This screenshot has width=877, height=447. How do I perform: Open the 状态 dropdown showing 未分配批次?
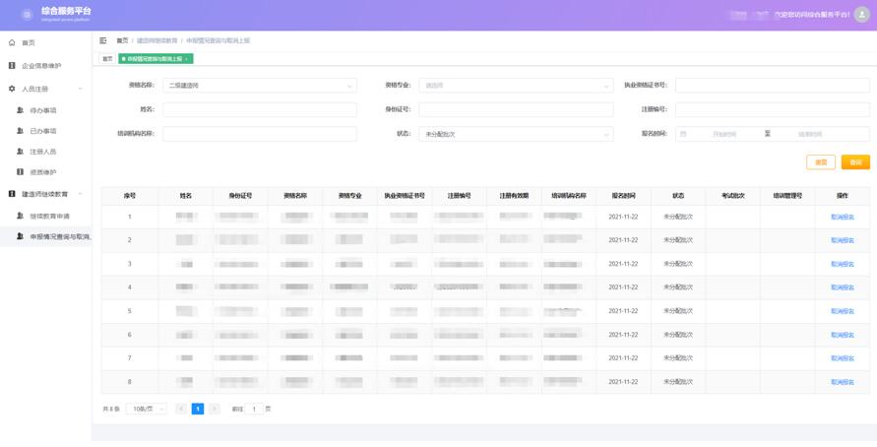[x=516, y=134]
